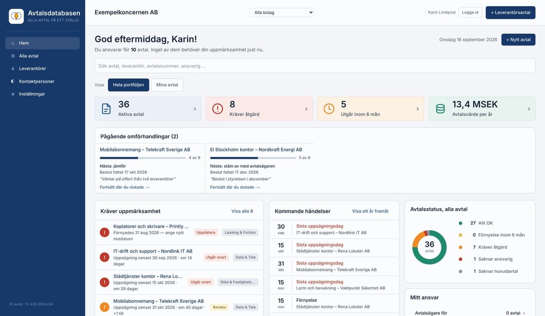Screen dimensions: 545x316
Task: Click the arrow icon beside Leverantörer
Action: pyautogui.click(x=13, y=69)
